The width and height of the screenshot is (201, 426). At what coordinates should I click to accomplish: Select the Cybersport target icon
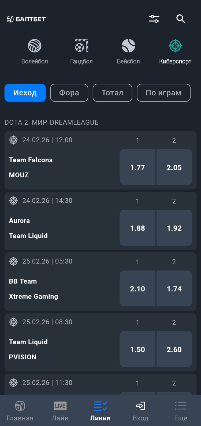point(175,46)
